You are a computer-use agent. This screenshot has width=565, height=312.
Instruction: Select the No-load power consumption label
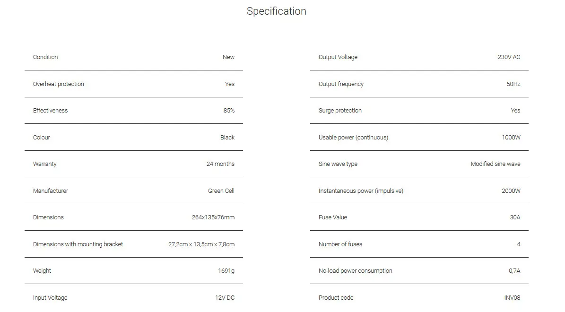(356, 271)
